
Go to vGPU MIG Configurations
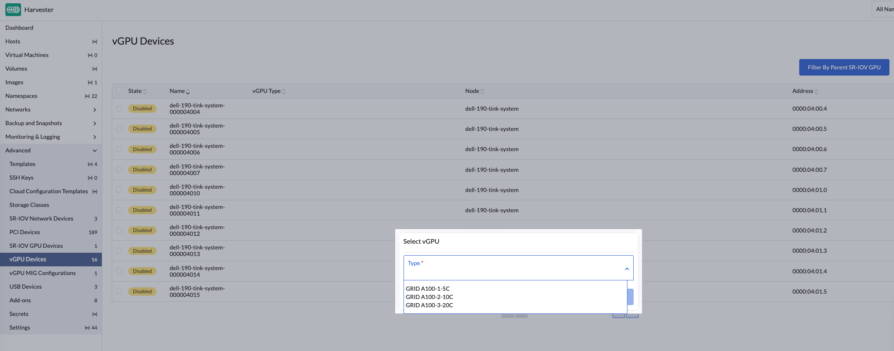(43, 273)
